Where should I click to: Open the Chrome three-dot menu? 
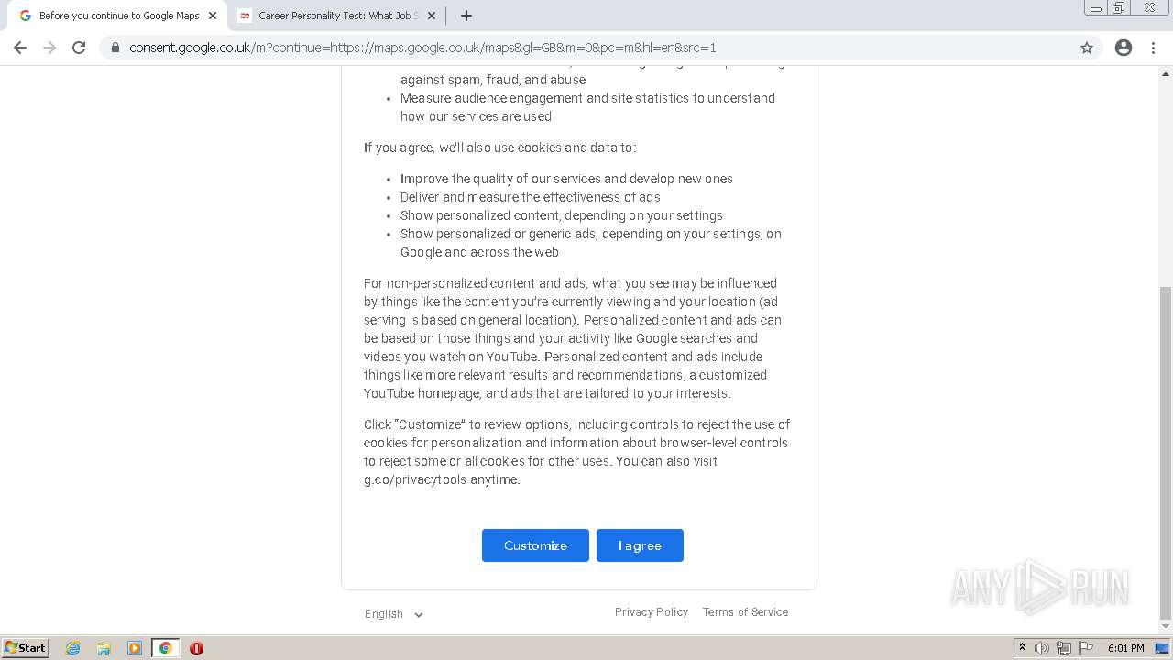pyautogui.click(x=1153, y=48)
